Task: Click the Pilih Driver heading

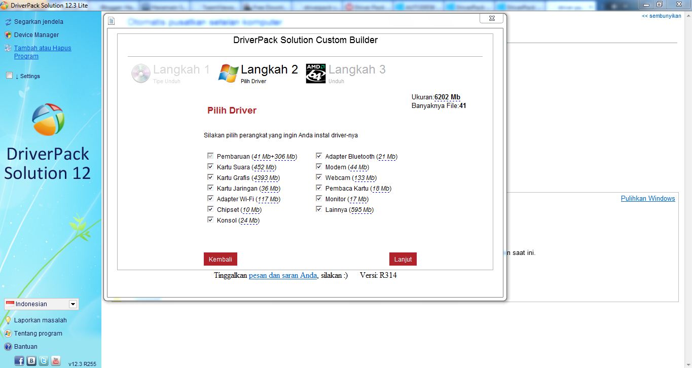Action: (232, 111)
